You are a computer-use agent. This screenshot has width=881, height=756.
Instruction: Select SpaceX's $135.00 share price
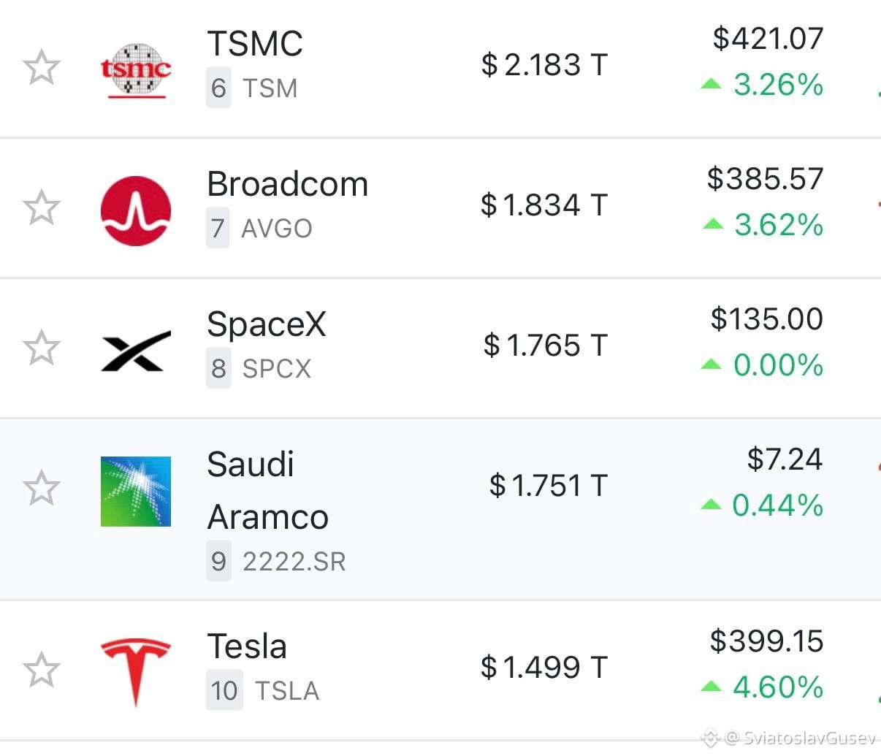tap(767, 319)
